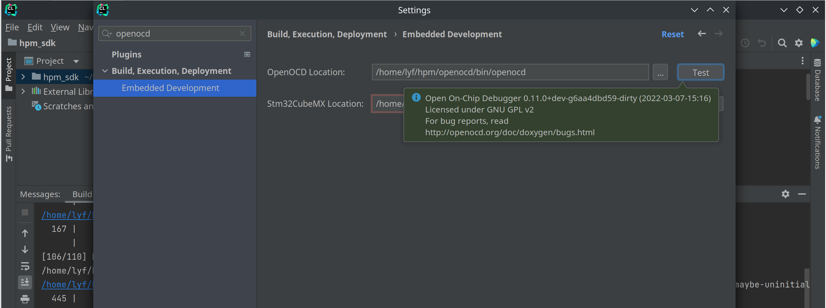Jump to previous message with up arrow
The height and width of the screenshot is (308, 826).
pyautogui.click(x=25, y=233)
